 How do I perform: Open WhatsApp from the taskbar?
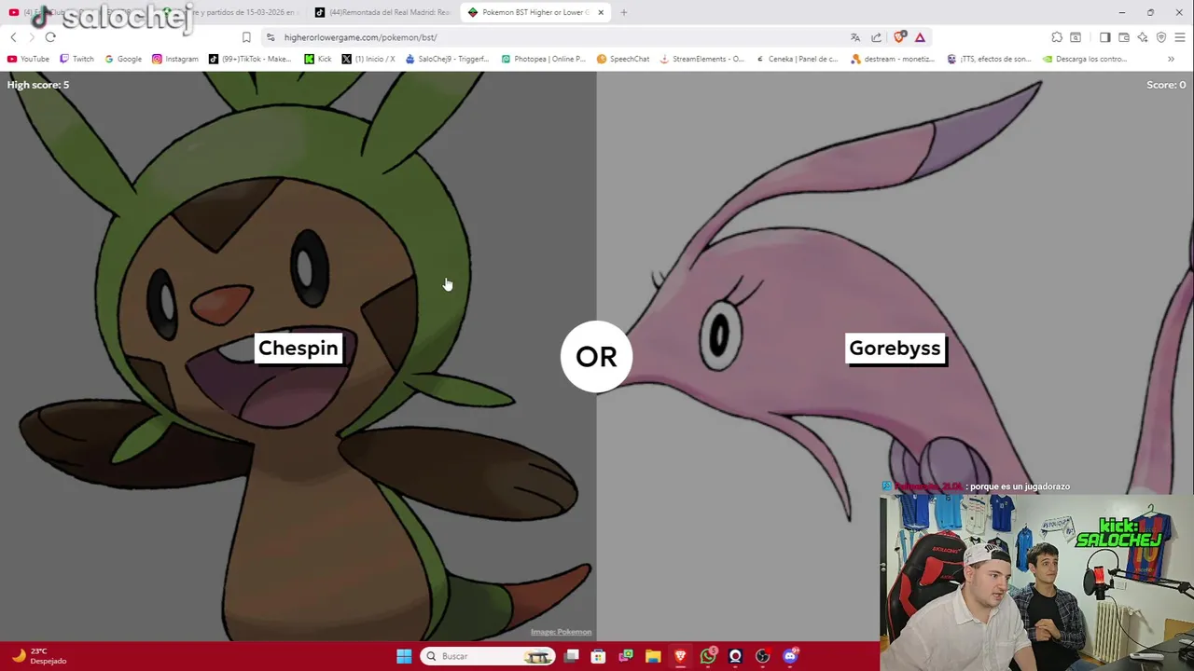[708, 656]
